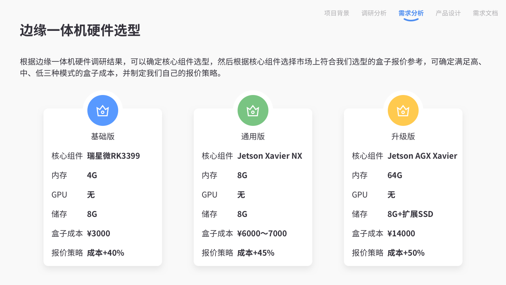Switch to the 调研分析 tab

(374, 13)
